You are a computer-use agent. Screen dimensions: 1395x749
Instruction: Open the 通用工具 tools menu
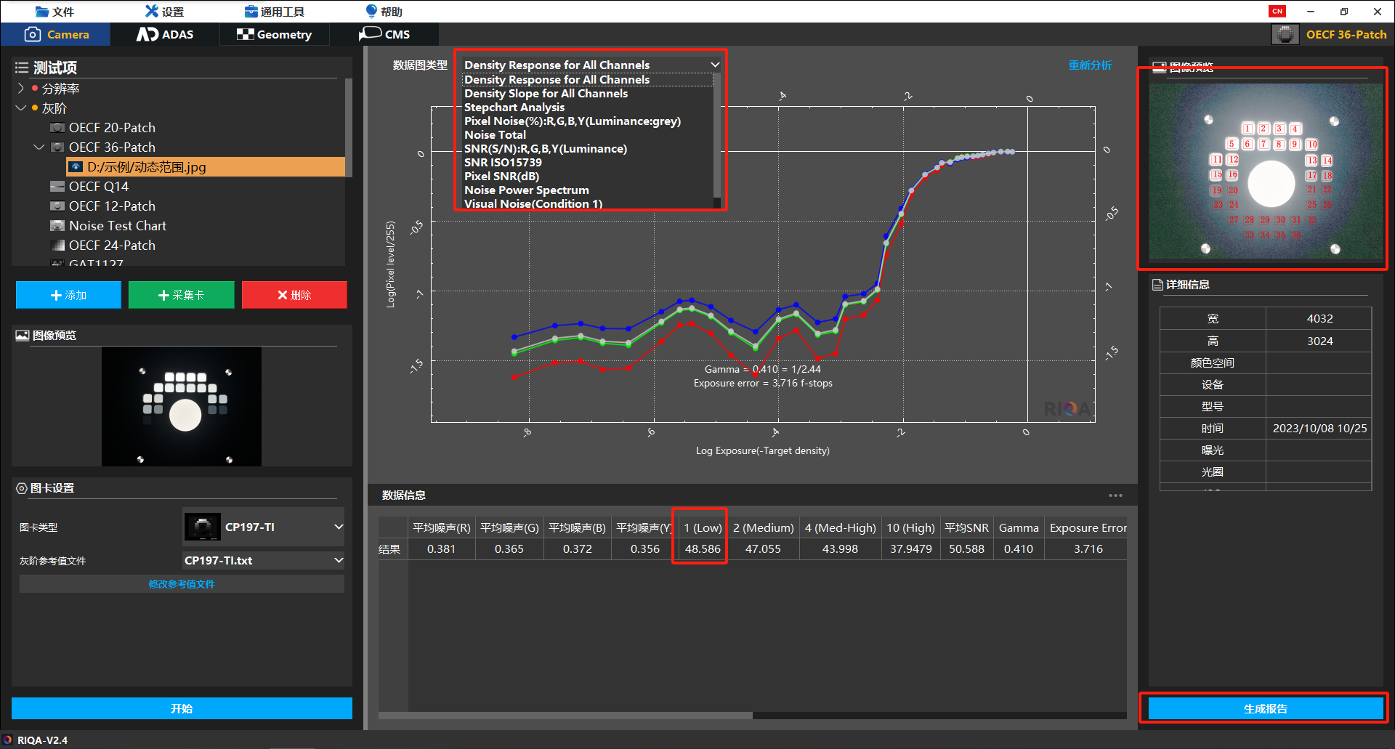(x=275, y=12)
